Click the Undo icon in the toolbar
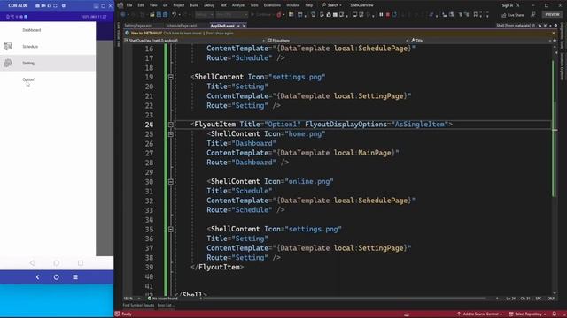 (174, 14)
